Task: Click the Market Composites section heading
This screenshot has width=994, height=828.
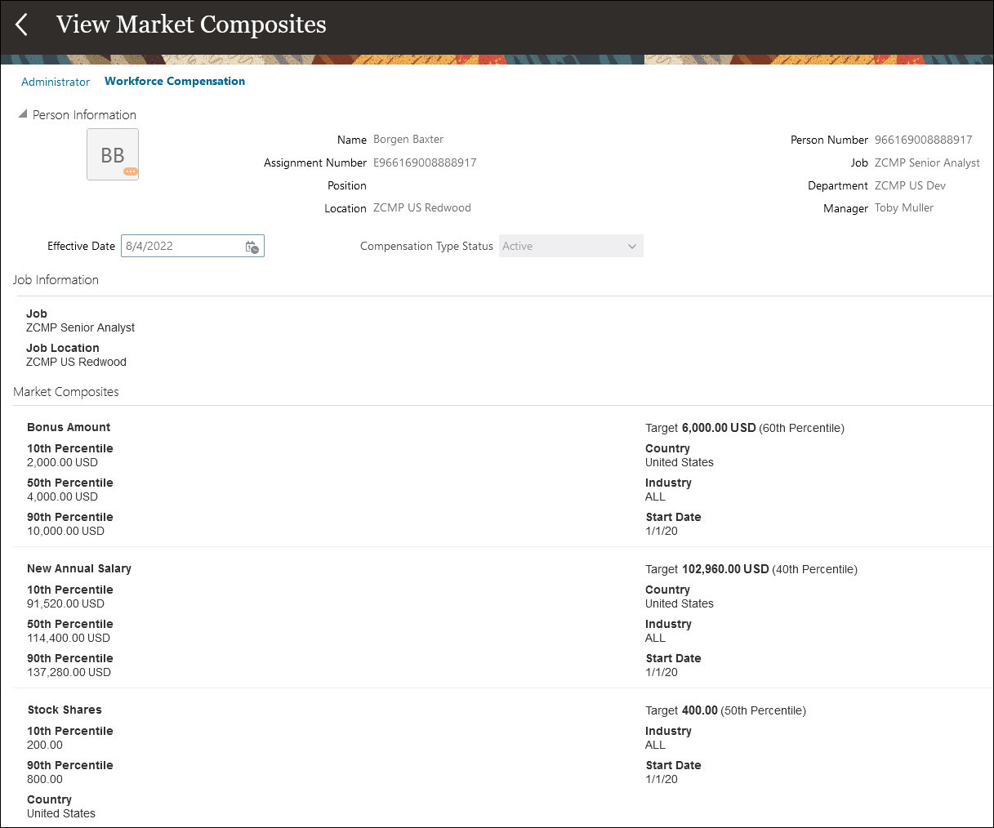Action: pyautogui.click(x=66, y=392)
